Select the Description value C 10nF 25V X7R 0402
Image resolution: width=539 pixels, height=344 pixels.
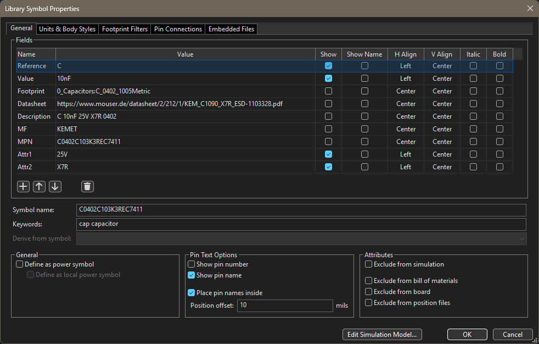pos(186,116)
